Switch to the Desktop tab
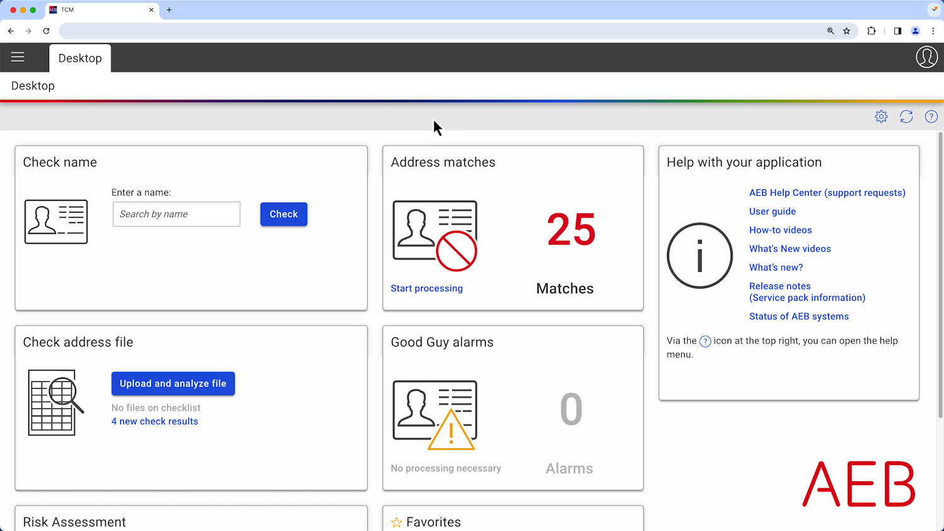 pyautogui.click(x=80, y=58)
